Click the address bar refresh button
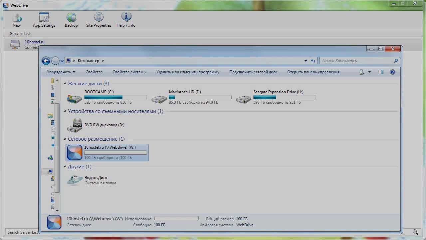Screen dimensions: 426x240 coord(313,61)
